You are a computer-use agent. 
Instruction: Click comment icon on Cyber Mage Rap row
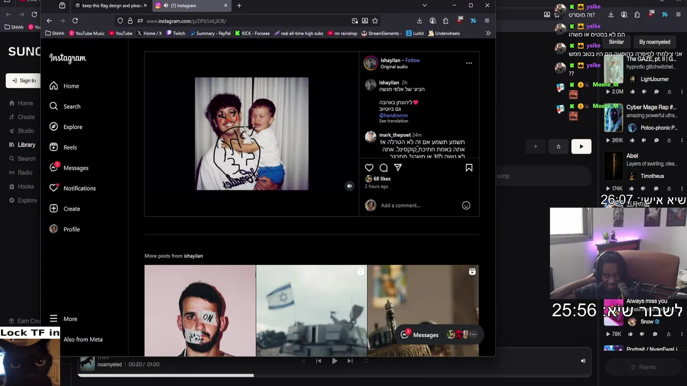tap(656, 140)
